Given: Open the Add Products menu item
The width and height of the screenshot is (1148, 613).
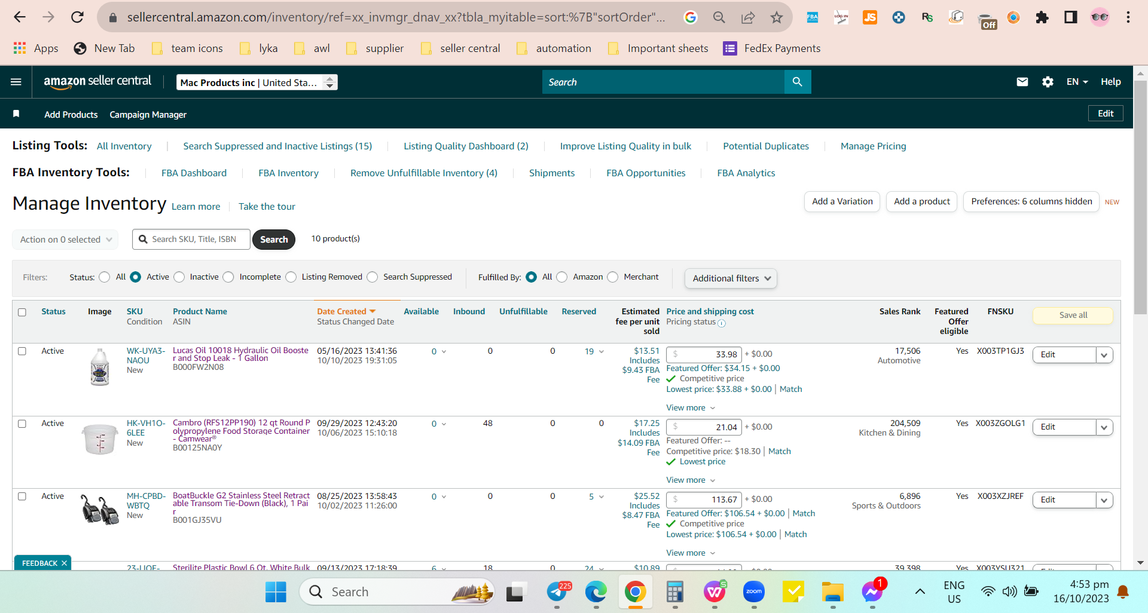Looking at the screenshot, I should 71,115.
